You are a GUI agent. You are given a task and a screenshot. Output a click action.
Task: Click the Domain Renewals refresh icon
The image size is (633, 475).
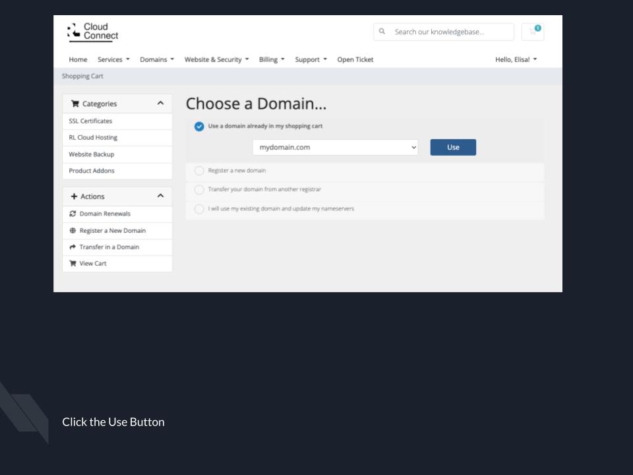(73, 214)
